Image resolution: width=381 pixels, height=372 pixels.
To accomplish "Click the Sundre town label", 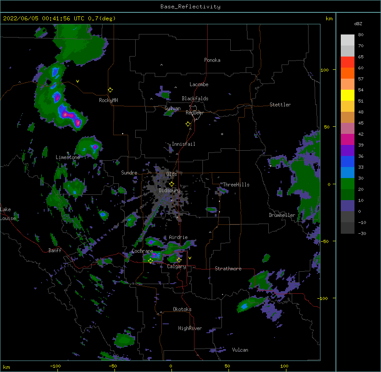I will 129,173.
